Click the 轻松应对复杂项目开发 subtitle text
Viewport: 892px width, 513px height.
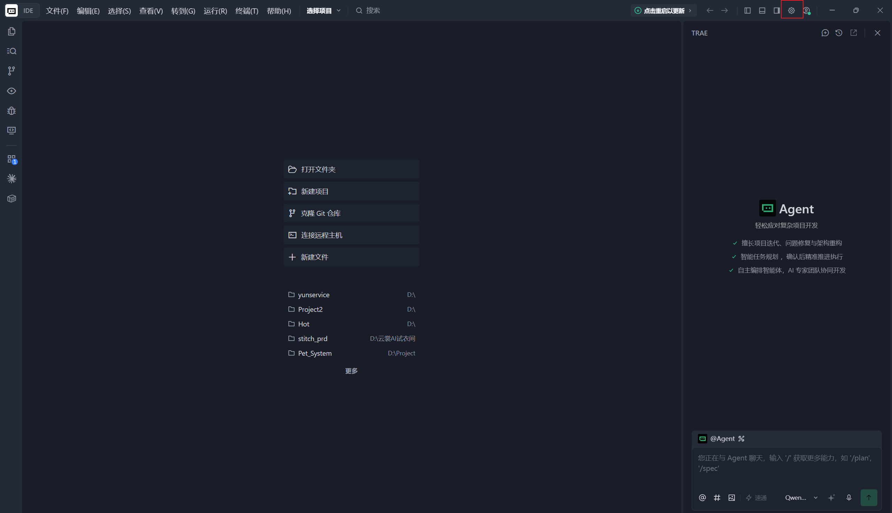(786, 226)
